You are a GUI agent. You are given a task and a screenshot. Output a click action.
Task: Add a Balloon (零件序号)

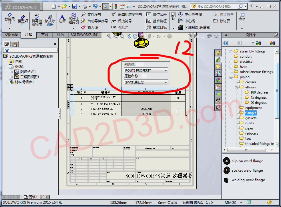click(x=91, y=14)
